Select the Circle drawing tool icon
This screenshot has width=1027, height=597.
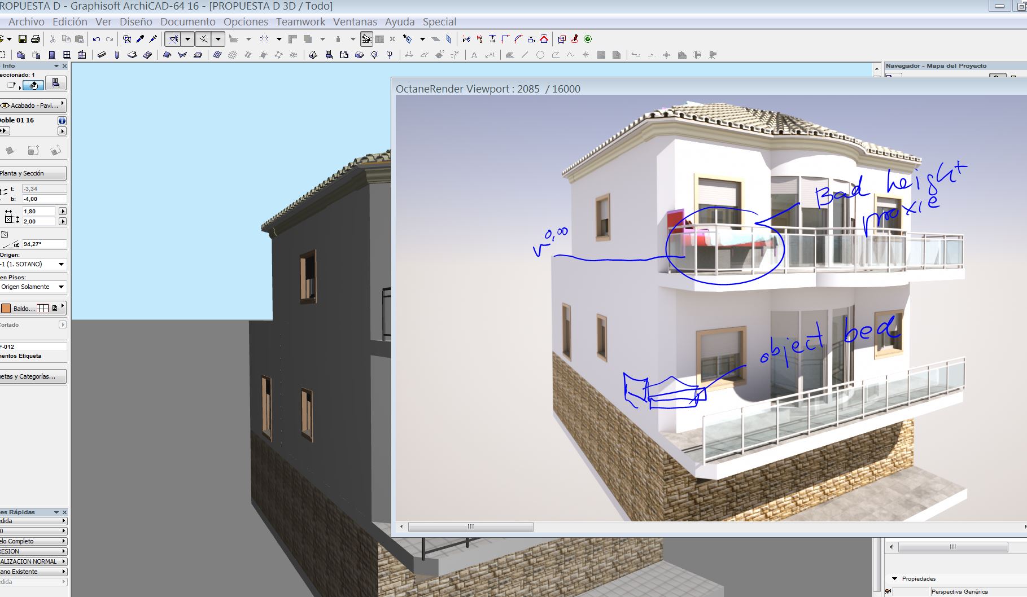click(540, 55)
